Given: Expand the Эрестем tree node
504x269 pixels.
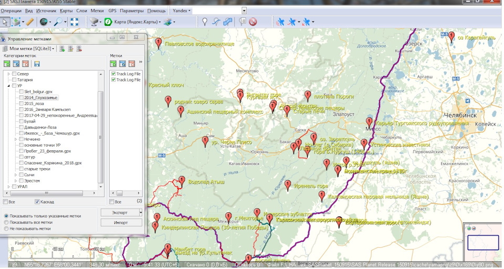Looking at the screenshot, I should coord(16,181).
